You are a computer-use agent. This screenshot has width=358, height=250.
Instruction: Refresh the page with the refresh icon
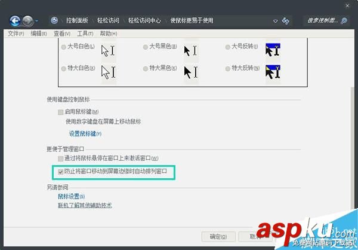[x=285, y=21]
